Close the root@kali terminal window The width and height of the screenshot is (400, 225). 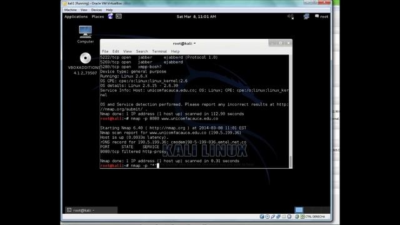point(289,43)
